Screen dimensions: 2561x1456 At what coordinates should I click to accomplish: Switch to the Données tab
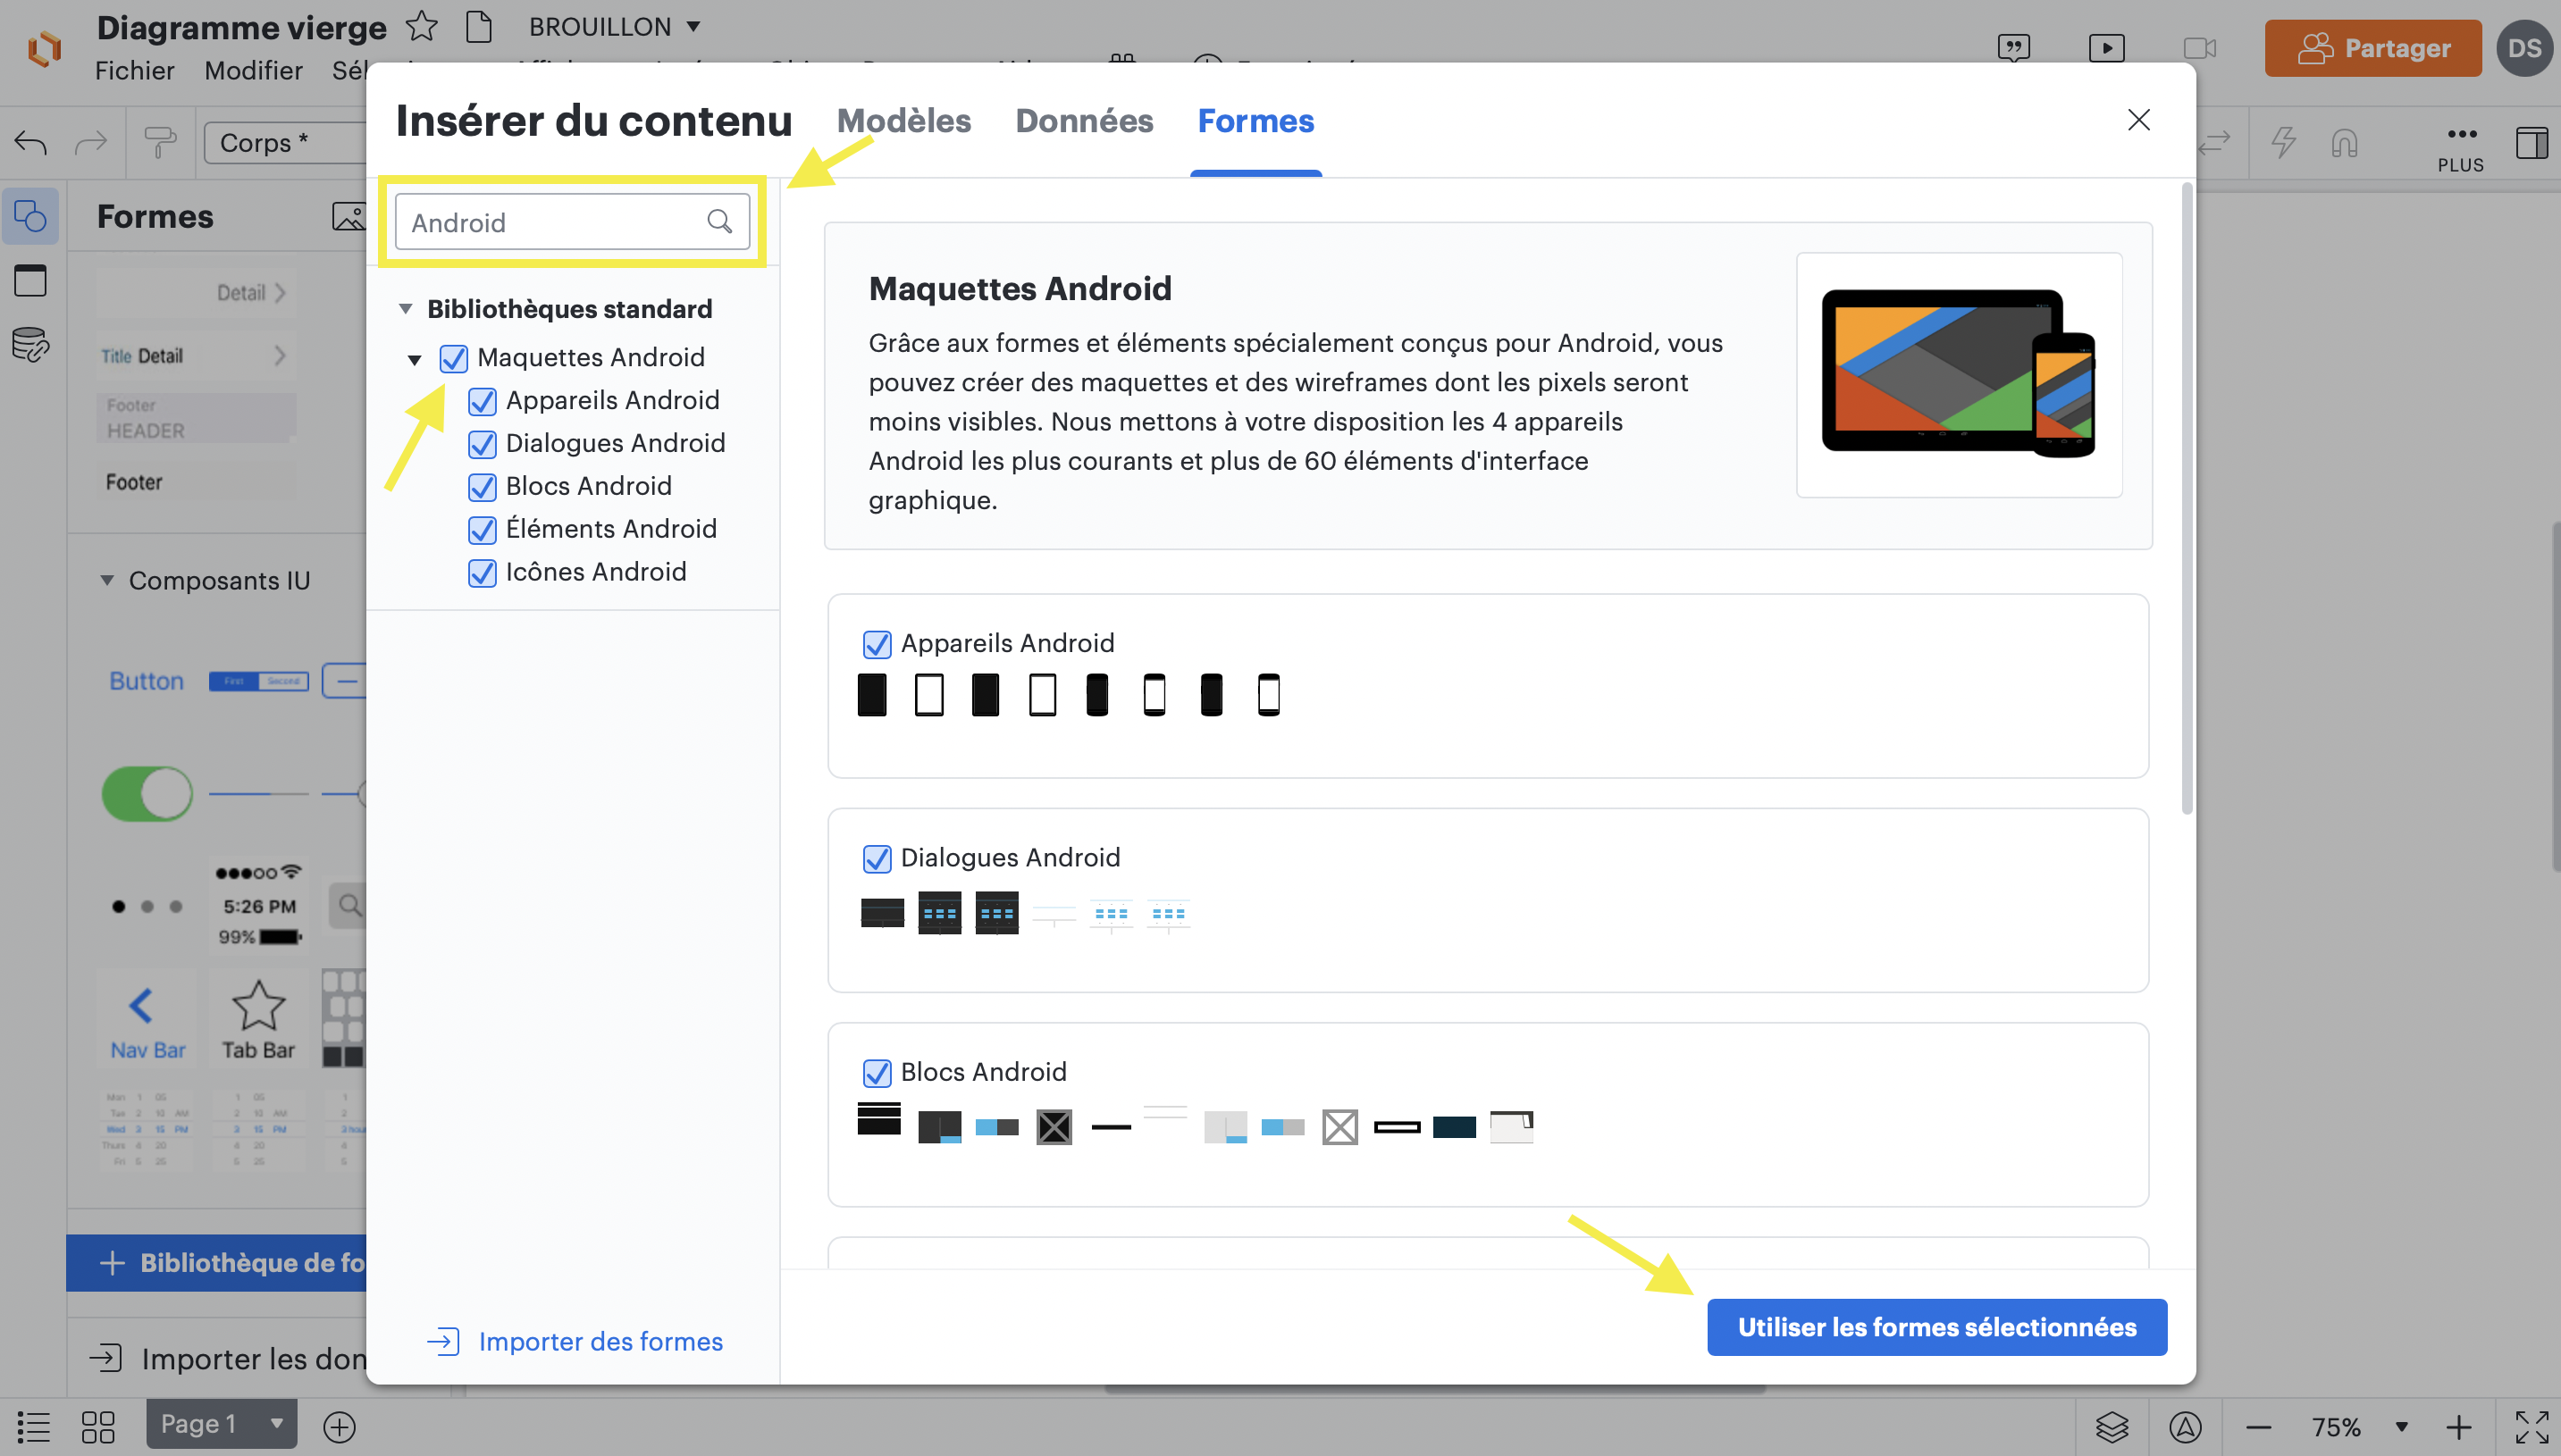tap(1085, 121)
